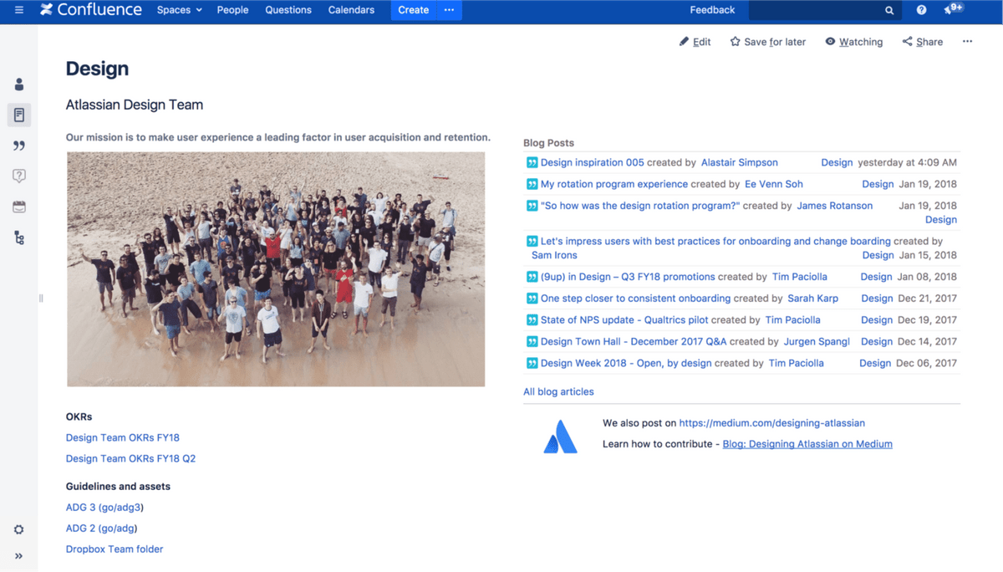Open author Alastair Simpson's profile

740,163
